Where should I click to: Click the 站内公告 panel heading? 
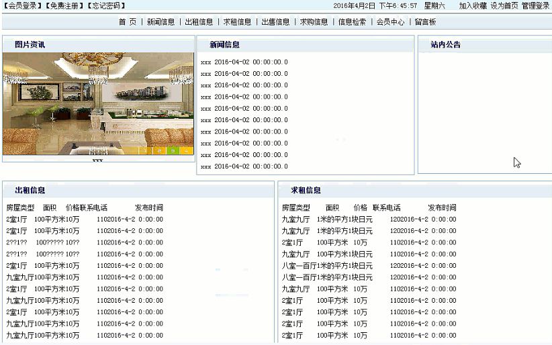coord(446,45)
